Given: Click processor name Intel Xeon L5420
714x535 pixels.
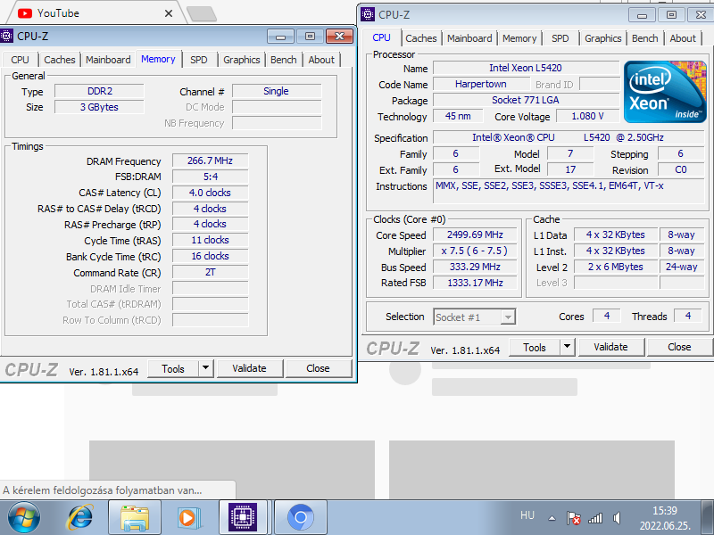Looking at the screenshot, I should pos(526,68).
